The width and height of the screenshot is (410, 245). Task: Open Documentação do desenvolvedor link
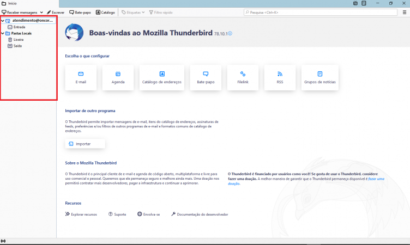[200, 214]
